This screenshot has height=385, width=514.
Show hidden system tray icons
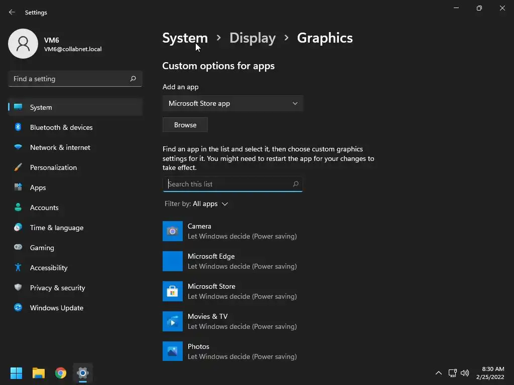[x=438, y=373]
